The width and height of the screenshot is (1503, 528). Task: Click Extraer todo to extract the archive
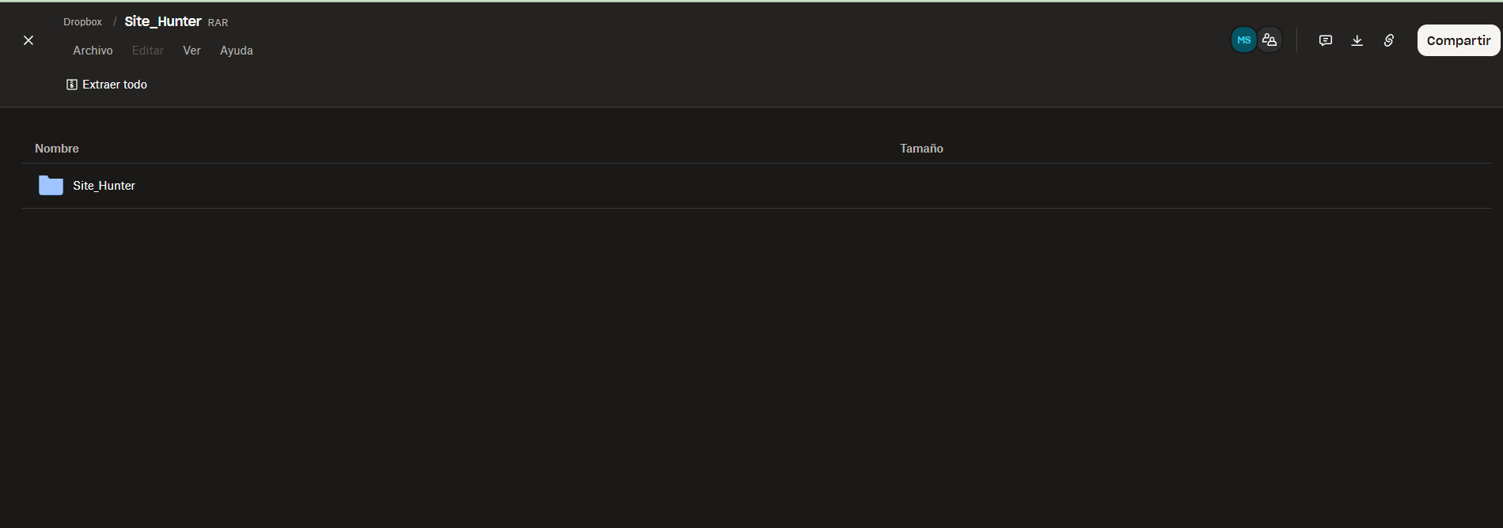[x=115, y=84]
